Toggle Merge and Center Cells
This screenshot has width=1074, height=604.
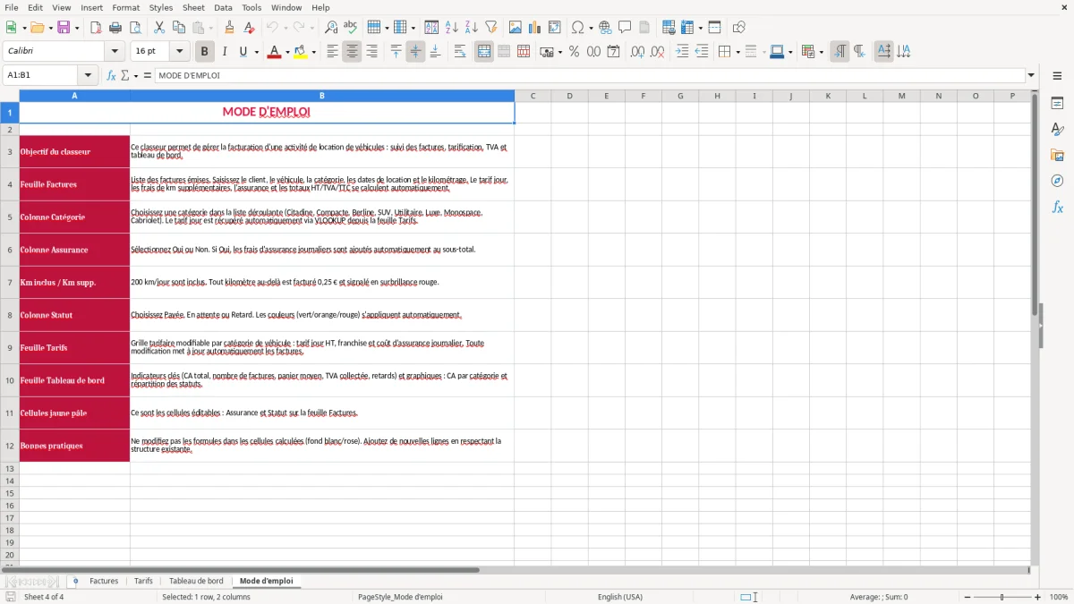point(484,52)
